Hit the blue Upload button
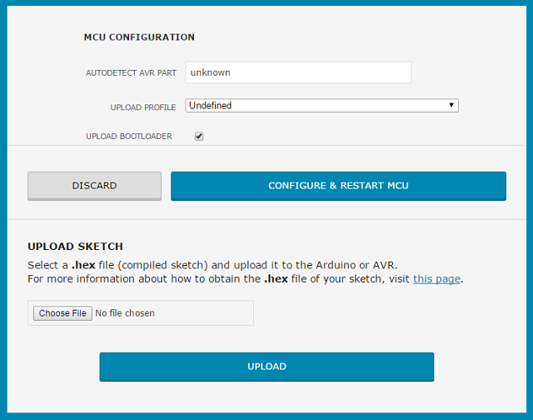This screenshot has height=420, width=533. 266,367
